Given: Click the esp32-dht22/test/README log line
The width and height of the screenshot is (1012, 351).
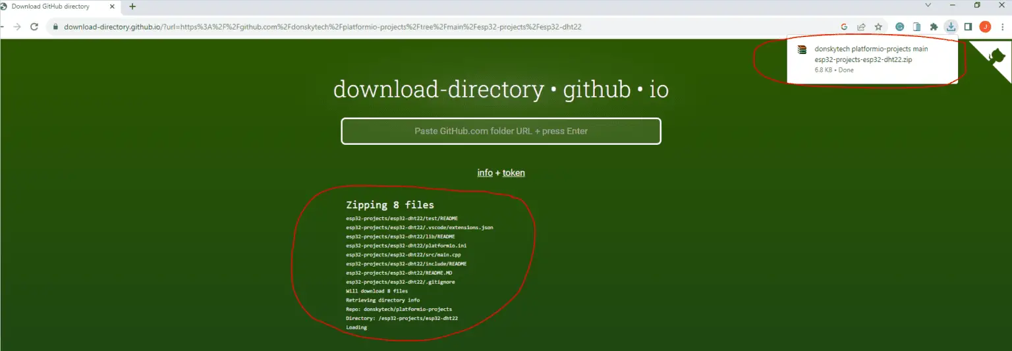Looking at the screenshot, I should tap(402, 218).
